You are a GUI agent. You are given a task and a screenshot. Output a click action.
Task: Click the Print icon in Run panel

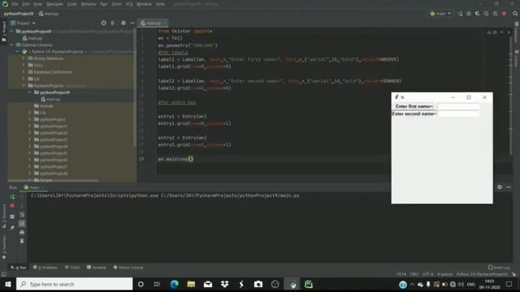click(22, 233)
